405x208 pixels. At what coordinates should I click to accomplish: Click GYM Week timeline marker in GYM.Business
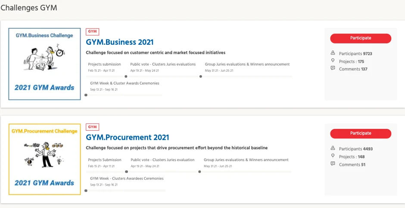pos(86,95)
